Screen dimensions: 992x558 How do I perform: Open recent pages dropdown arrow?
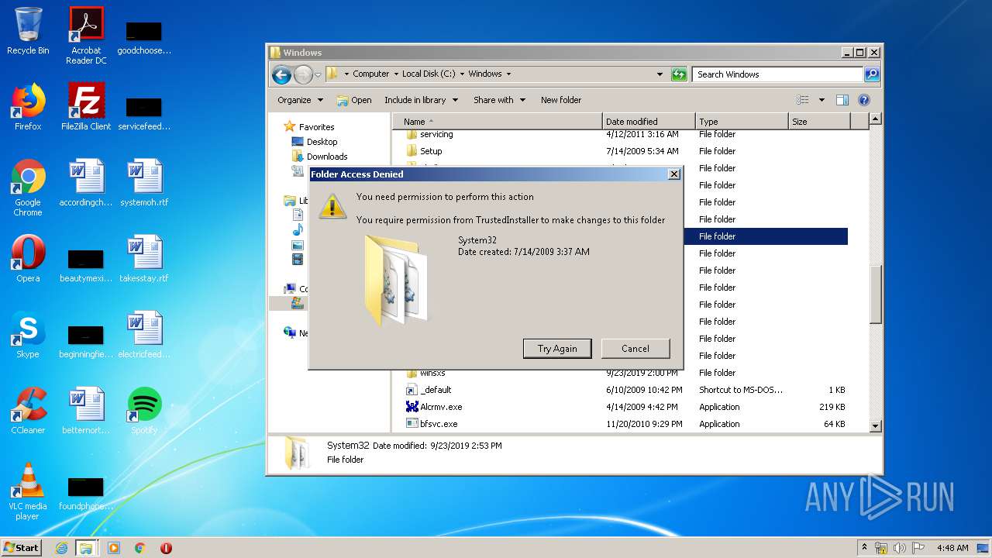tap(318, 74)
